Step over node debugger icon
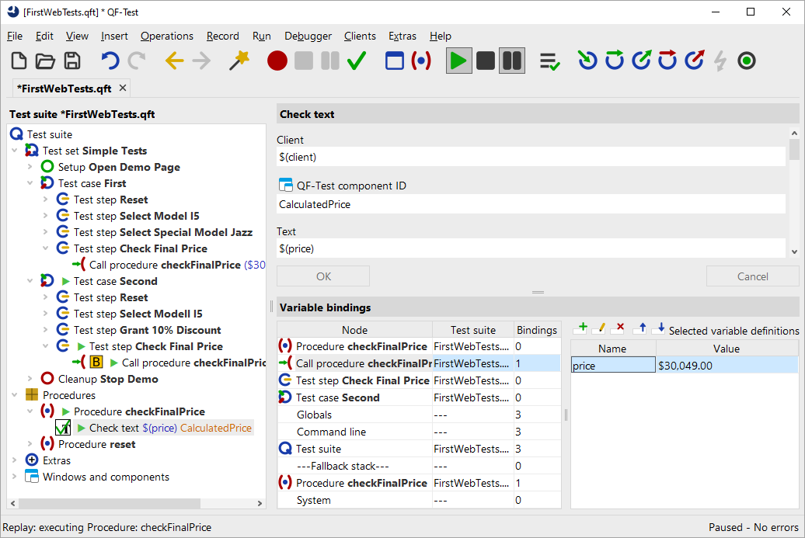The height and width of the screenshot is (538, 805). click(x=614, y=60)
